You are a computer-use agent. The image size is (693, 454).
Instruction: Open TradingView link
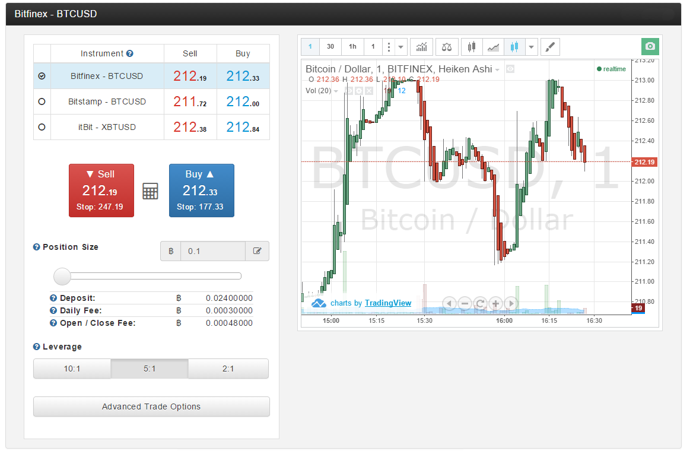[x=388, y=303]
